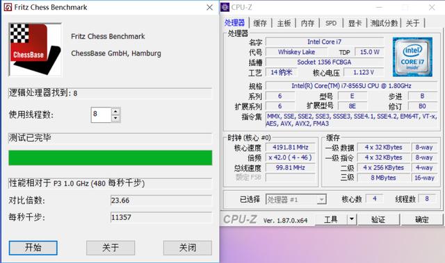
Task: Click the core voltage value 1.123 V
Action: [x=364, y=72]
